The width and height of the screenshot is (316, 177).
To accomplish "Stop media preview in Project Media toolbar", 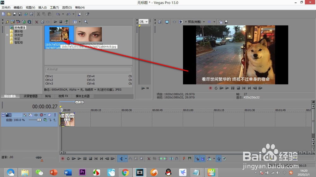I will 61,22.
